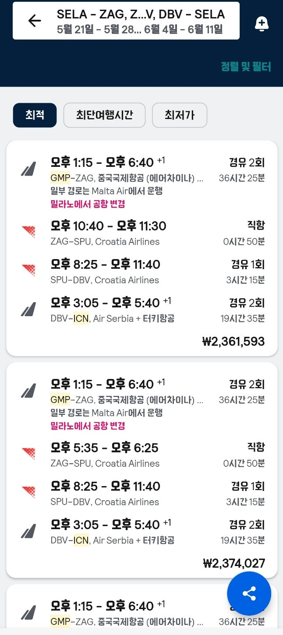283x635 pixels.
Task: Select the 최적 sort tab
Action: [x=35, y=115]
